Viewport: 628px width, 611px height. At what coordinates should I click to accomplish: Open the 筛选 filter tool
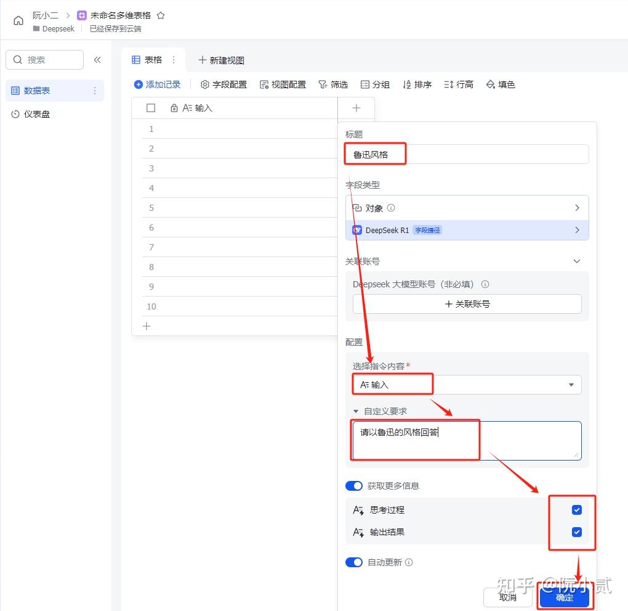(333, 84)
